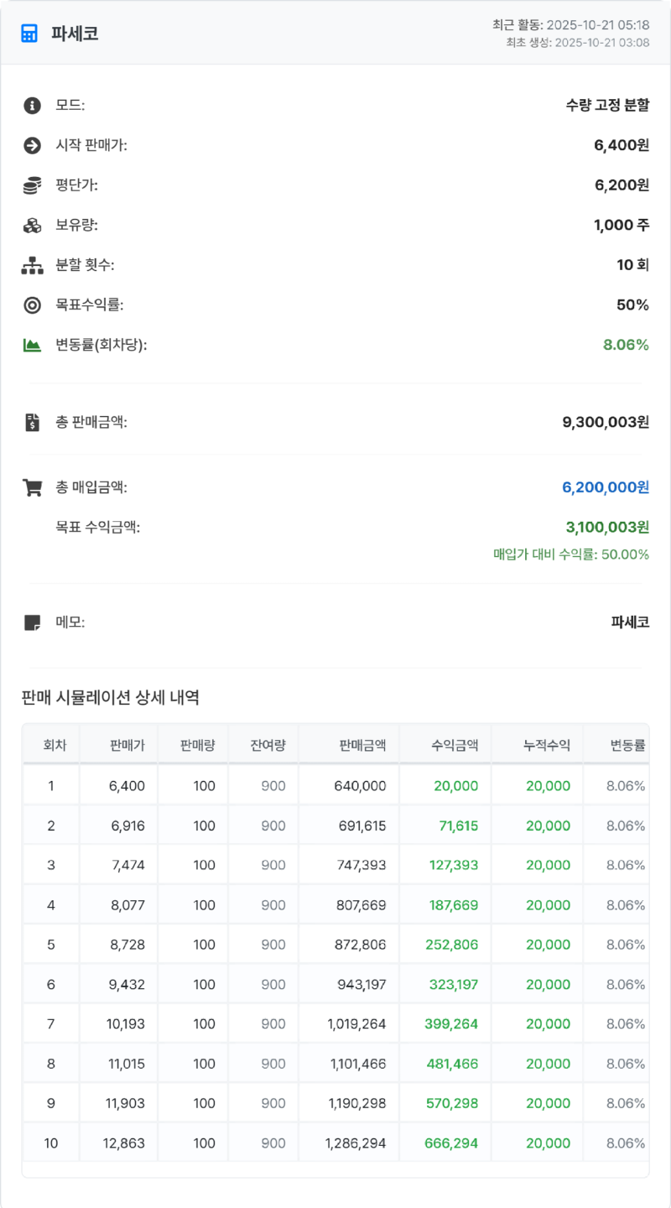Click the info icon next to 모드
Screen dimensions: 671x1208
pos(32,106)
